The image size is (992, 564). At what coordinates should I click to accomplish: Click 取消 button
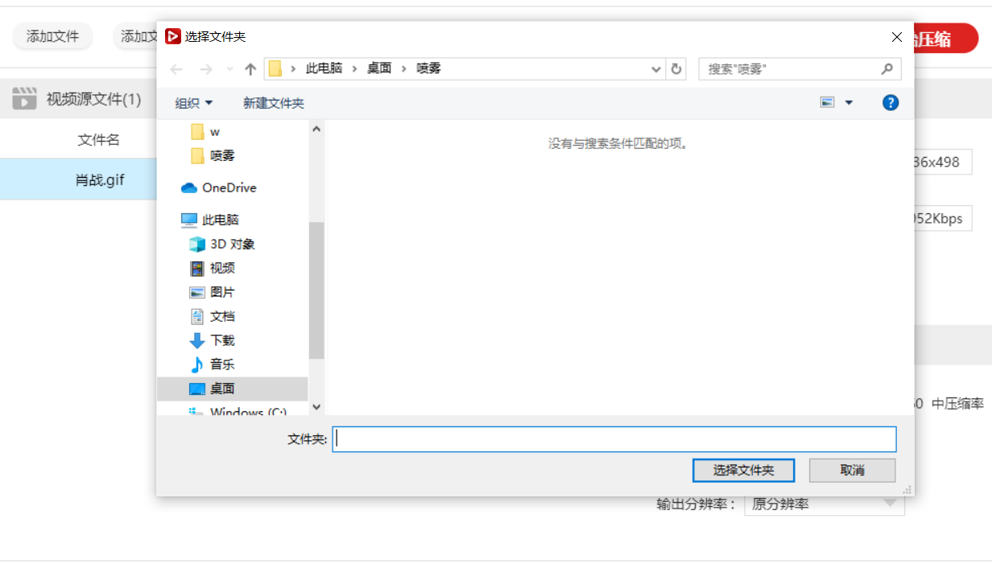point(852,470)
